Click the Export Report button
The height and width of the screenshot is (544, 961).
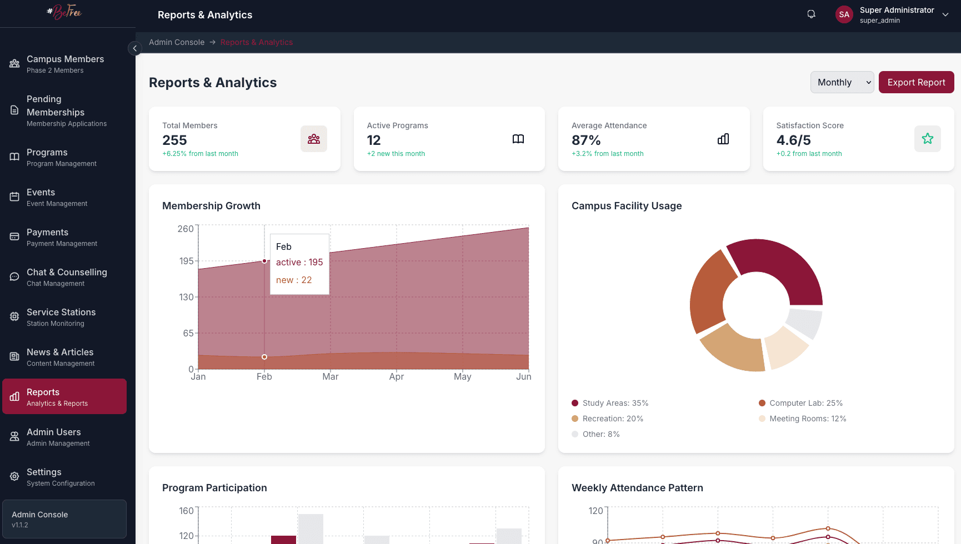click(x=916, y=82)
